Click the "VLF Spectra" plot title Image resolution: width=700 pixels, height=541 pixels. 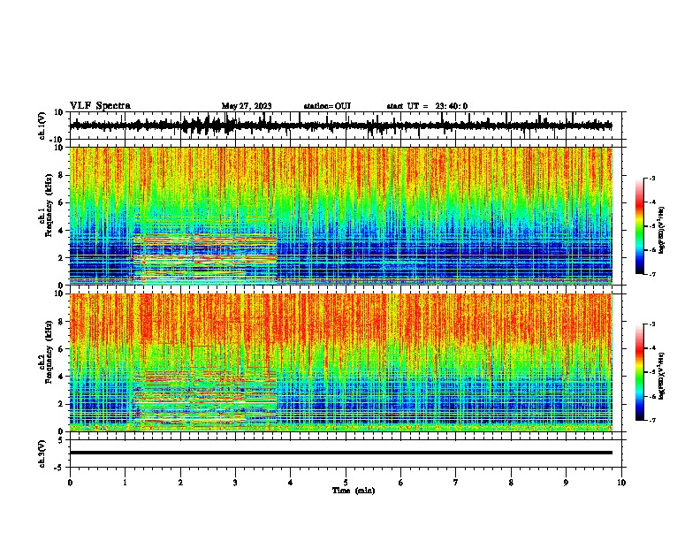(x=100, y=106)
